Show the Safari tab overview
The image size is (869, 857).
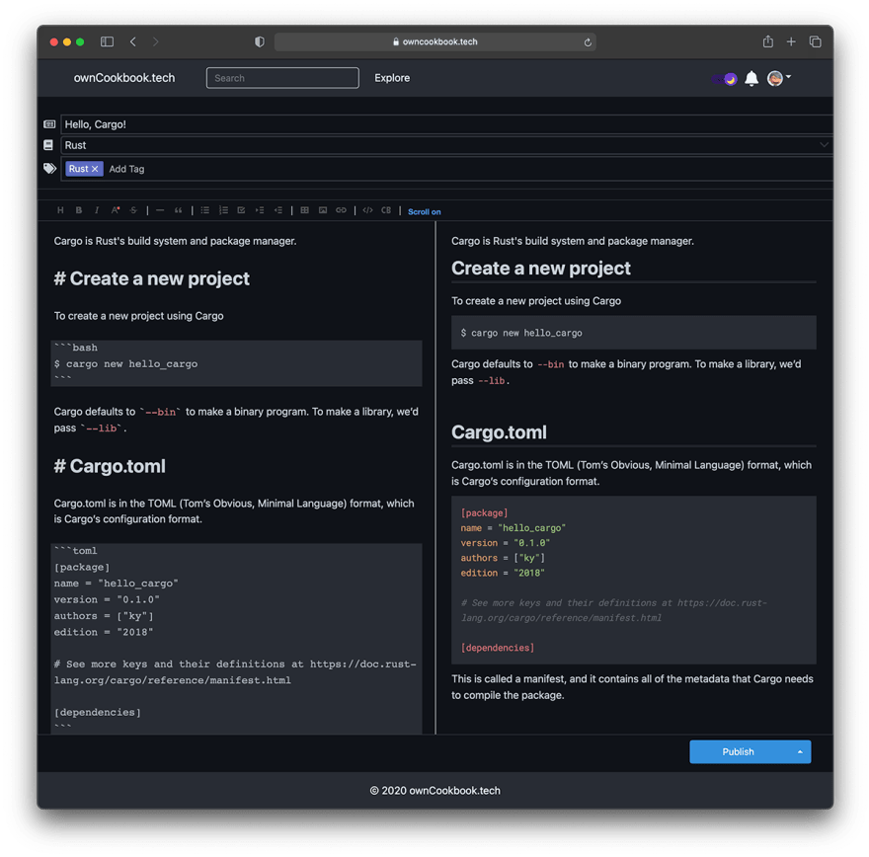click(815, 41)
